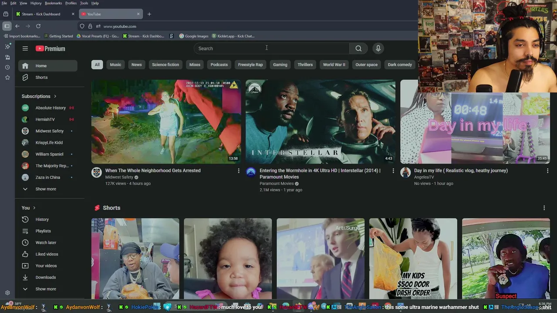
Task: Go to Home in sidebar
Action: (48, 66)
